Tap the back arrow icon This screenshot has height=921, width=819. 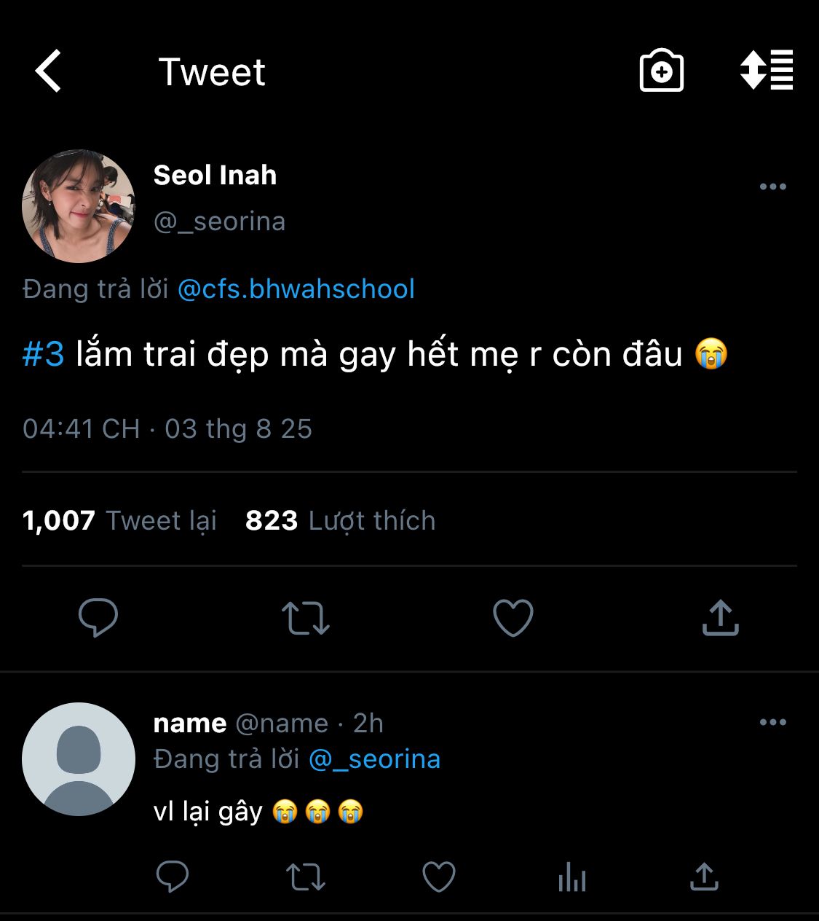pos(49,71)
